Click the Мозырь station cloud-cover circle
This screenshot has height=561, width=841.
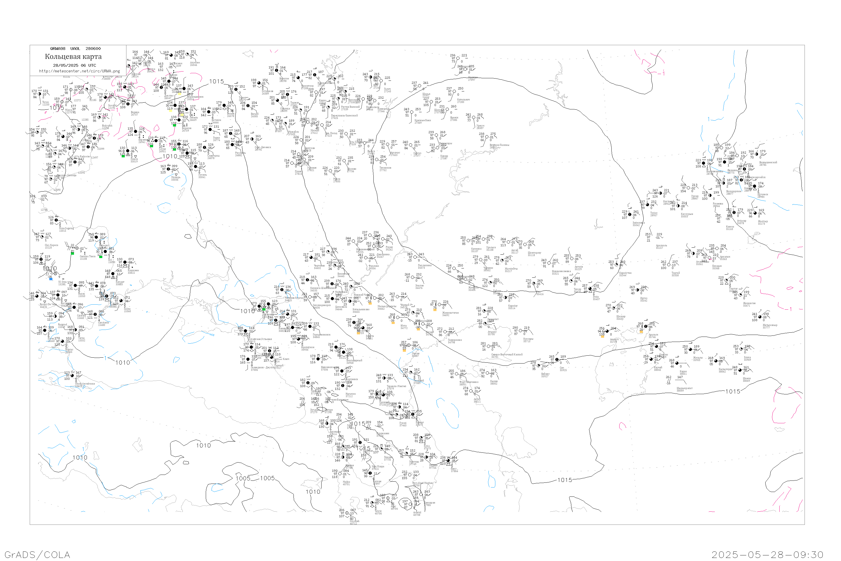point(168,169)
